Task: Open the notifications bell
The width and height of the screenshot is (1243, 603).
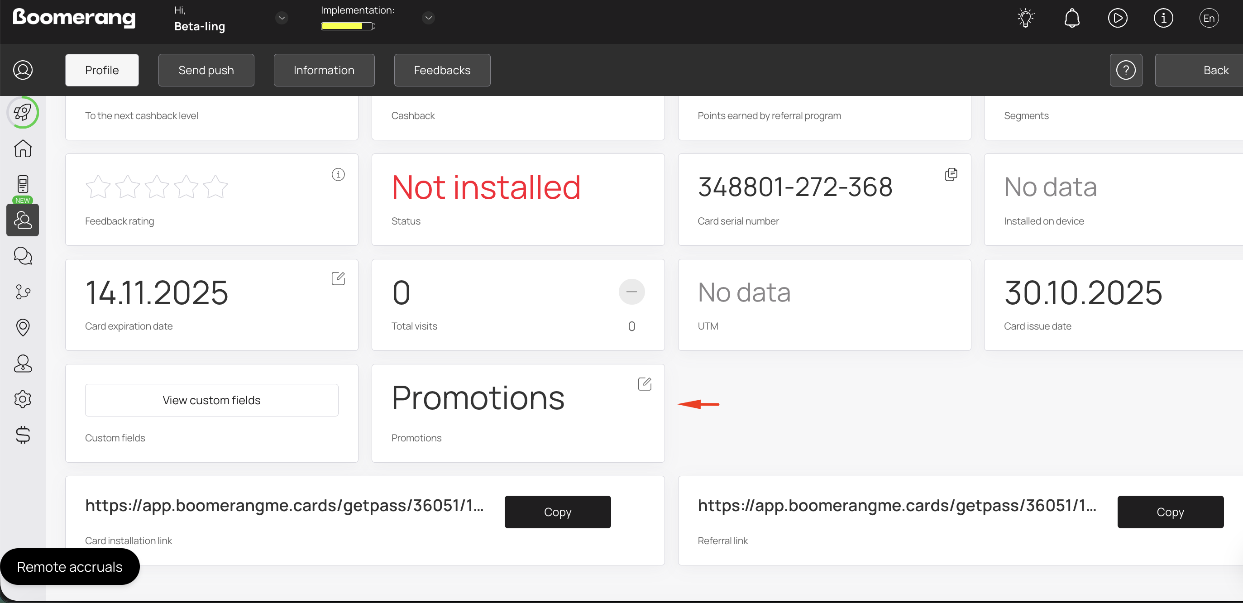Action: click(1072, 18)
